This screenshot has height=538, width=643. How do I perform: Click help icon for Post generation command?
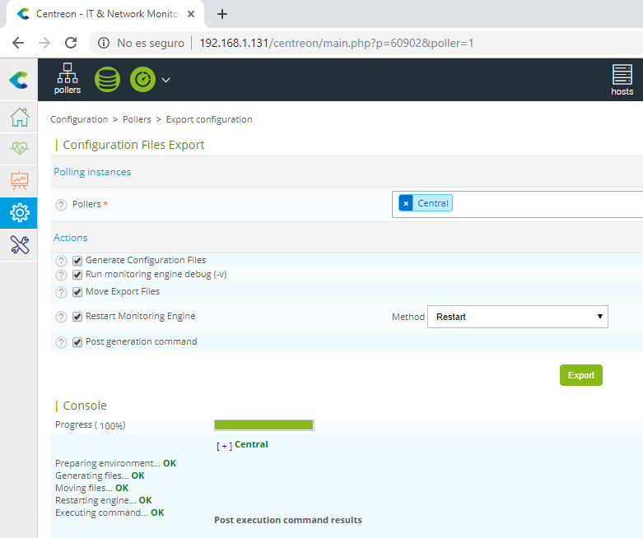coord(61,342)
